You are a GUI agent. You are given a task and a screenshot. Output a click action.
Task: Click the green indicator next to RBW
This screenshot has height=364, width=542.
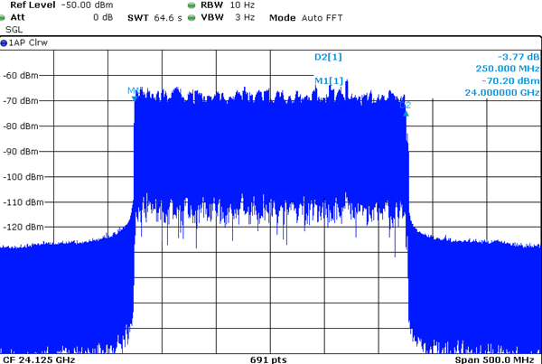[192, 5]
